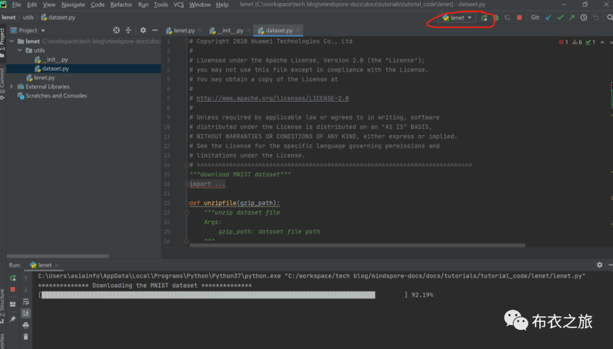Viewport: 613px width, 349px height.
Task: Click the warning count triangle indicator
Action: point(577,42)
